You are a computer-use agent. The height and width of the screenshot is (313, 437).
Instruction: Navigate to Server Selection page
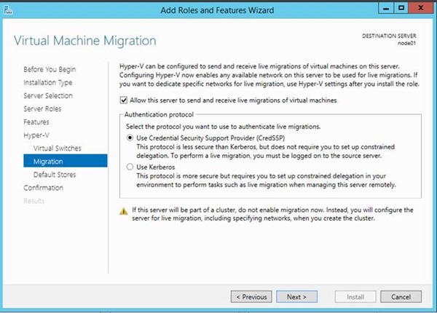48,95
